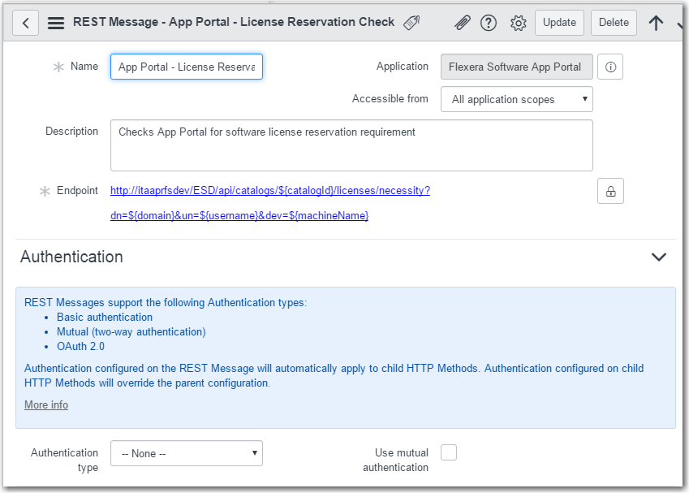
Task: Click the Authentication section heading
Action: click(71, 257)
